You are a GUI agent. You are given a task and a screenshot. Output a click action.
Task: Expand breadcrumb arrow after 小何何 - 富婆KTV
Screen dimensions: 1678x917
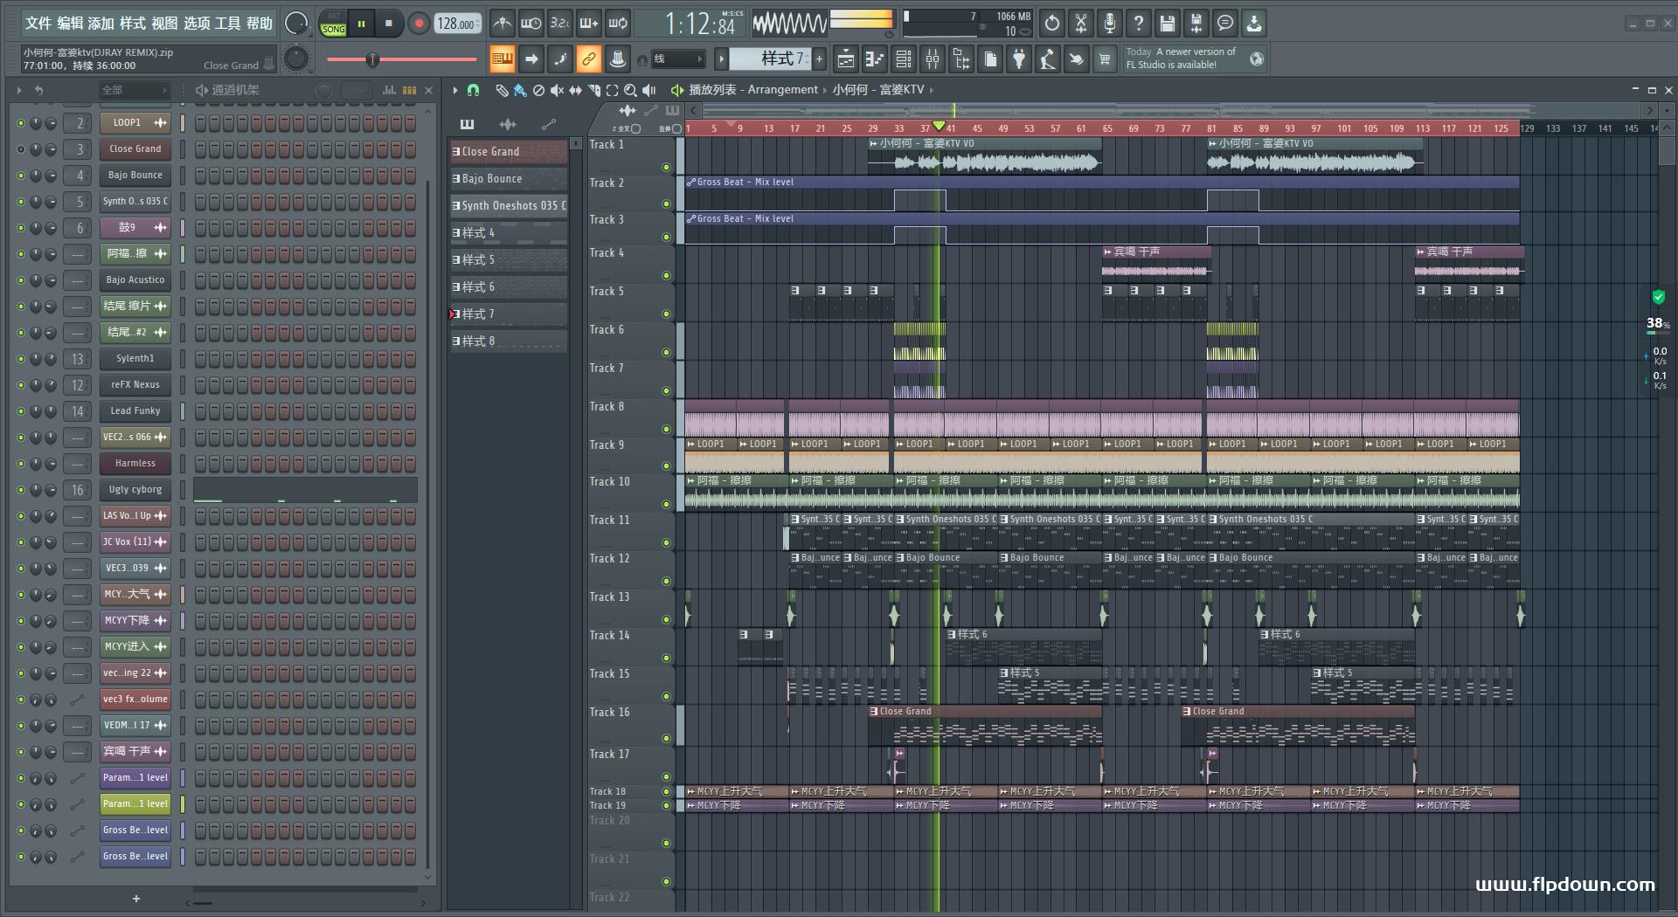click(x=932, y=90)
